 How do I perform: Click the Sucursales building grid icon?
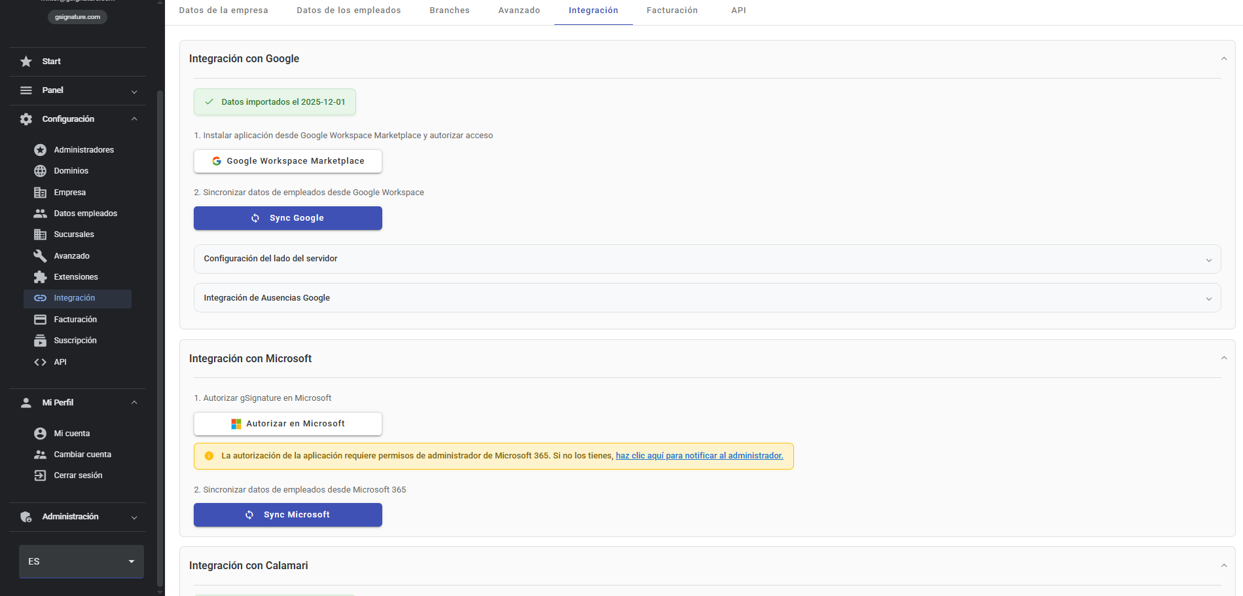[40, 234]
